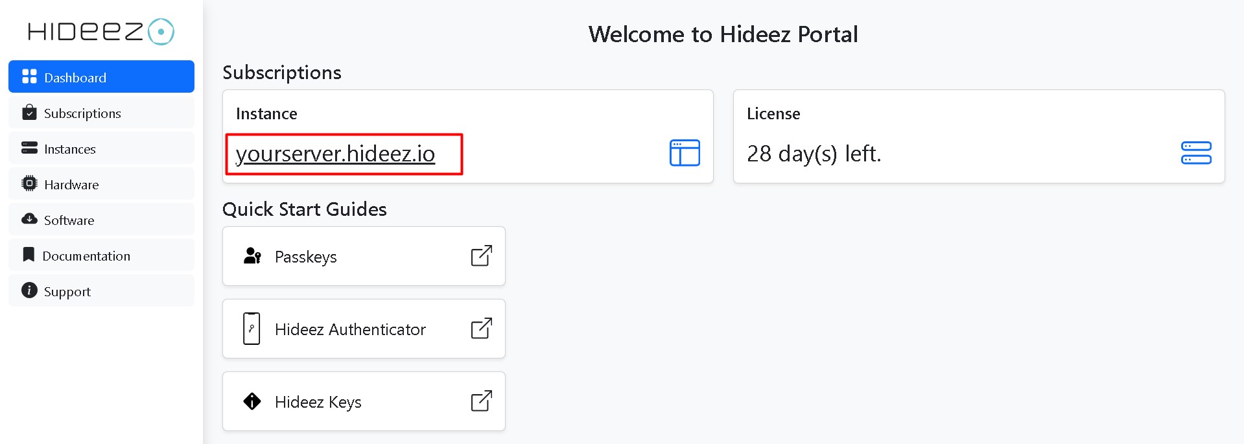Click the License card showing days left
This screenshot has height=444, width=1244.
click(978, 137)
